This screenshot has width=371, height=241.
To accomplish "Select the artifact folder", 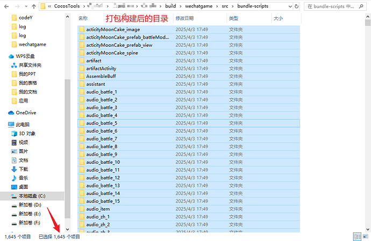I will click(189, 61).
